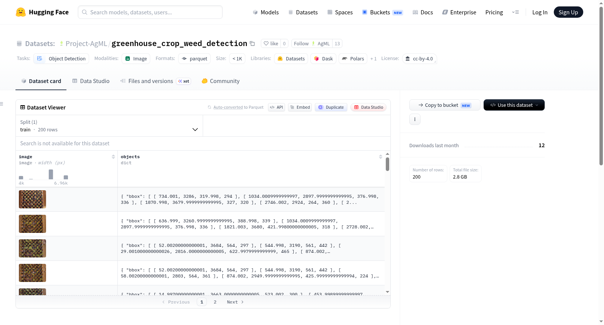The height and width of the screenshot is (325, 604).
Task: Focus the search models and datasets field
Action: (x=150, y=12)
